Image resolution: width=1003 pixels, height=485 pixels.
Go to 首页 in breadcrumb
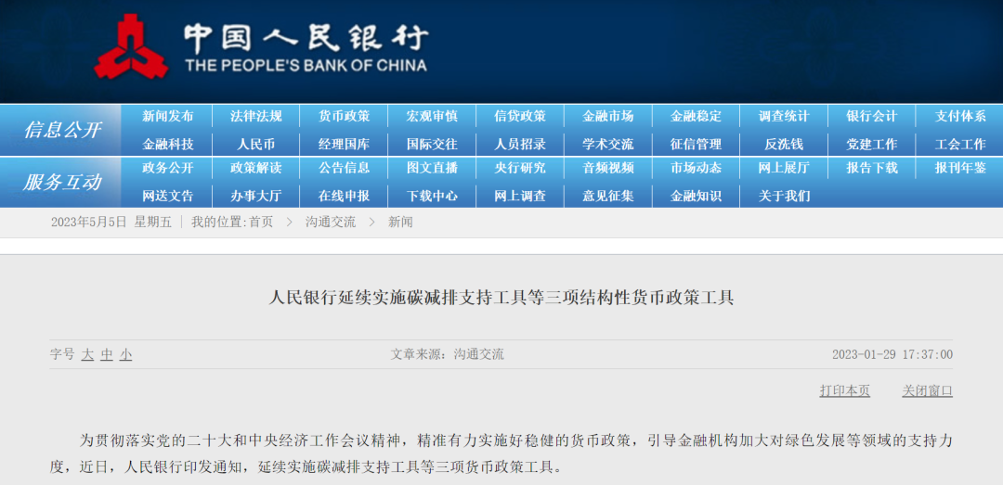(261, 223)
